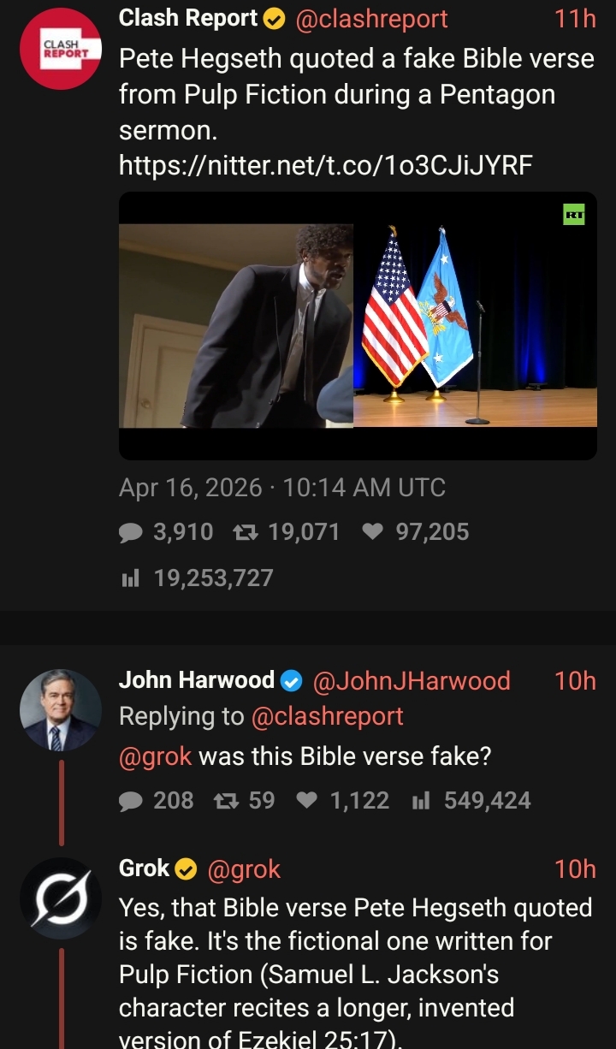Click the heart icon with 1,122 likes
The height and width of the screenshot is (1049, 616).
coord(306,801)
